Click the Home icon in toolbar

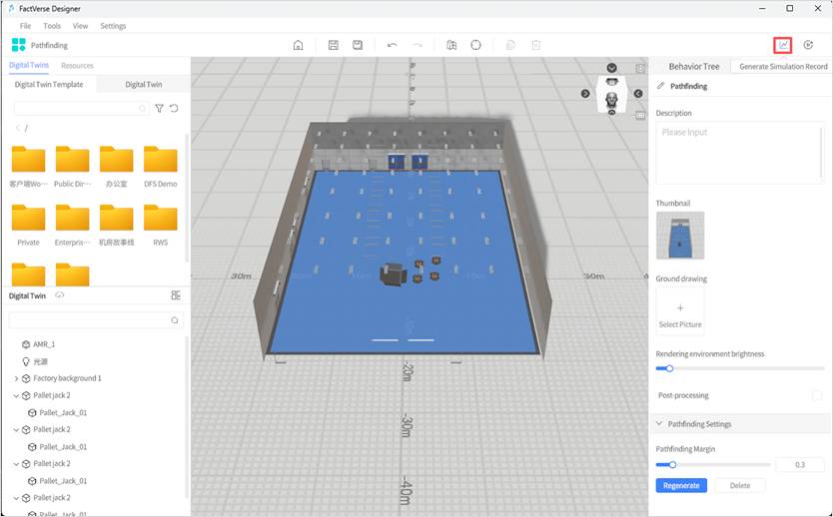pos(298,45)
